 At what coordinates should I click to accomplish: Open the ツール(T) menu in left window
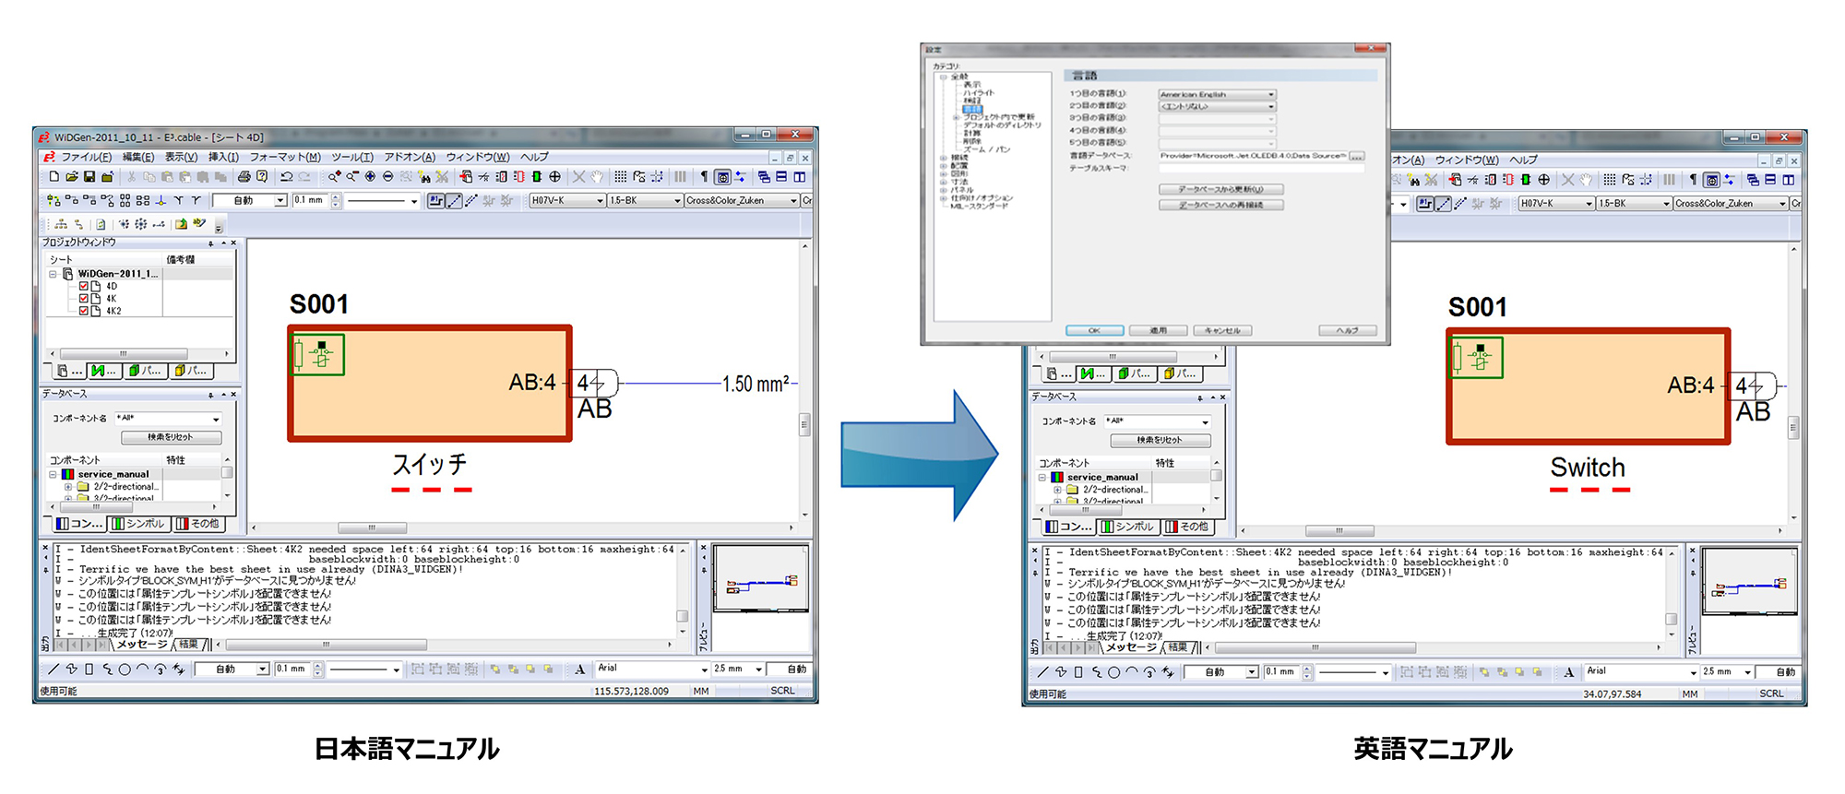tap(352, 157)
